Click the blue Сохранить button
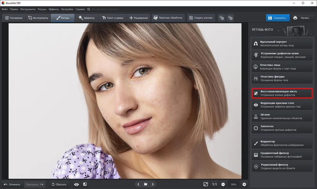Screen dimensions: 317x189 (278, 18)
